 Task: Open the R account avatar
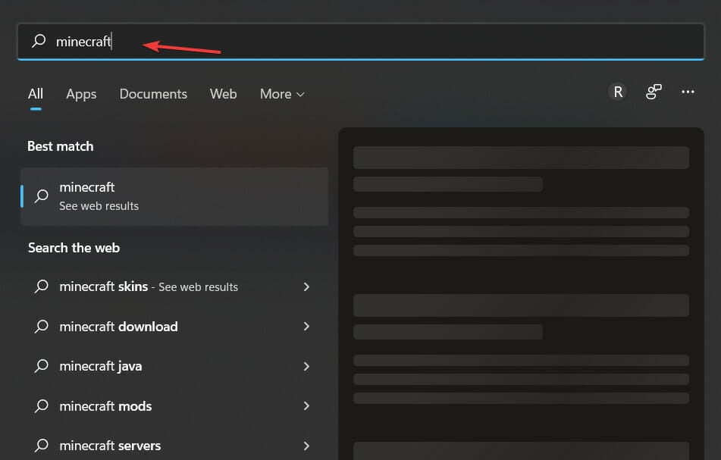[618, 92]
